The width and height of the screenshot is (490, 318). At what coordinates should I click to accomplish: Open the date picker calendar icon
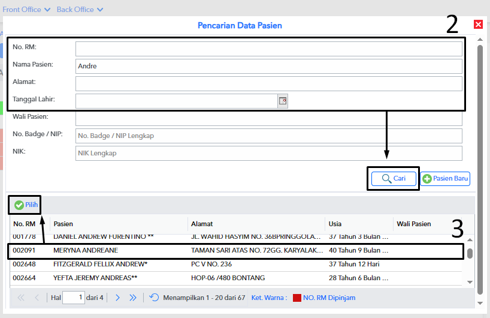click(283, 101)
